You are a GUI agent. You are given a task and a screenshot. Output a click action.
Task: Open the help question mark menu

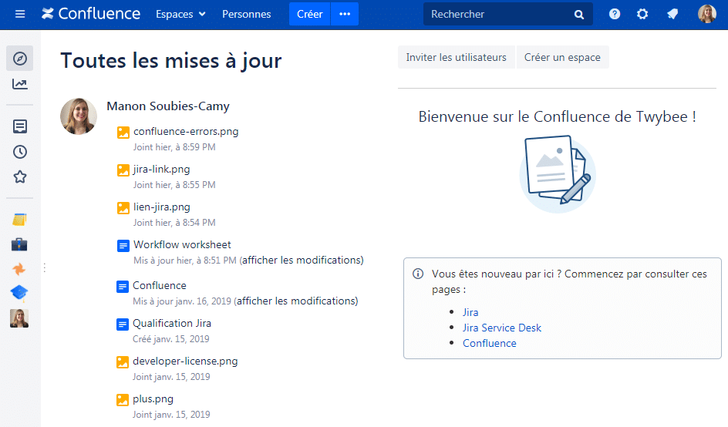coord(615,14)
